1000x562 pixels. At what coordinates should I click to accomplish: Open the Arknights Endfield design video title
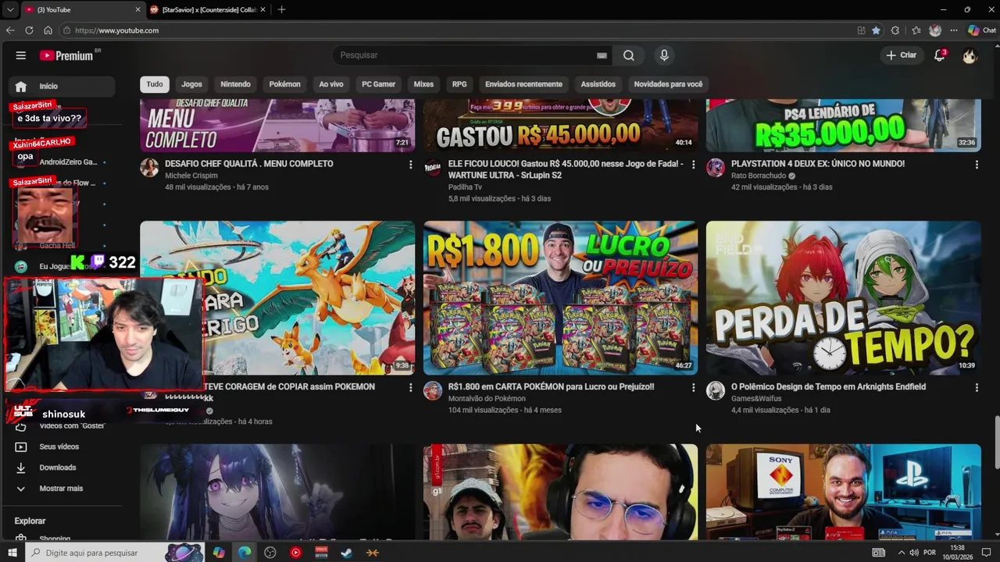tap(828, 387)
